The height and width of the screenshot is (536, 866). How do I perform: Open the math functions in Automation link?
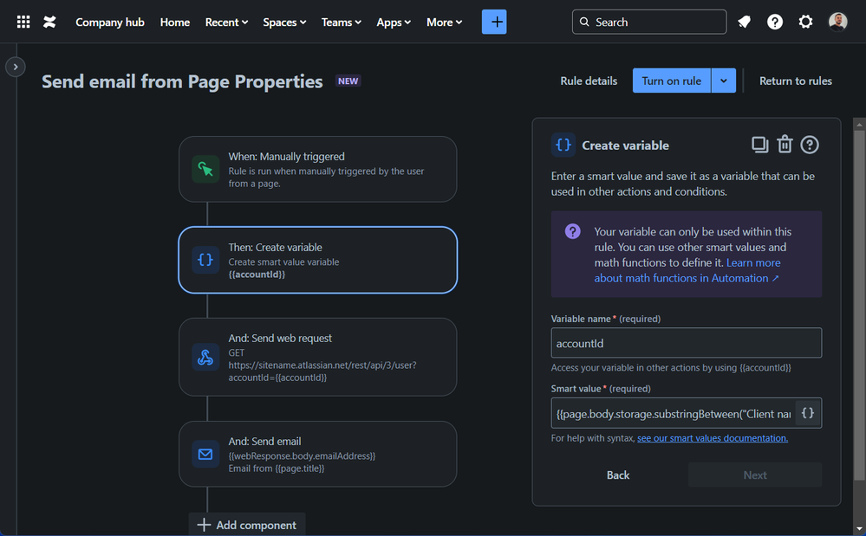[x=687, y=270]
